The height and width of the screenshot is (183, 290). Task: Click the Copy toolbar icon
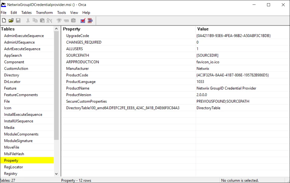point(35,20)
